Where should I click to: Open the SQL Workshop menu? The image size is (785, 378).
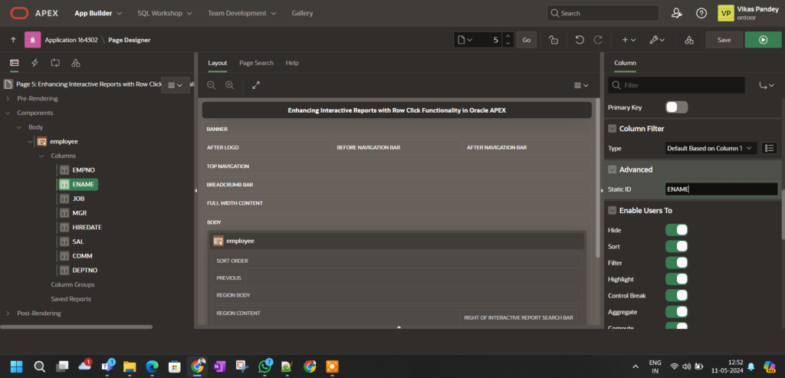coord(165,13)
